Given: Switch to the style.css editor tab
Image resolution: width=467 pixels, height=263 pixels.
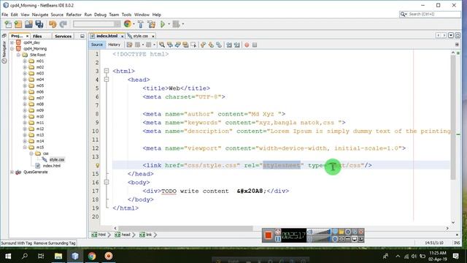Looking at the screenshot, I should coord(140,36).
